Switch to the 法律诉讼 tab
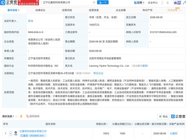The height and width of the screenshot is (139, 186). point(40,10)
